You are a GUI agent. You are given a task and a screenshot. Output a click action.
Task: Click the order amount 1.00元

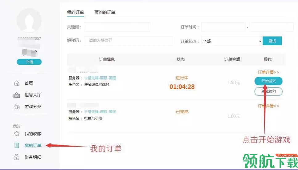[x=234, y=116]
